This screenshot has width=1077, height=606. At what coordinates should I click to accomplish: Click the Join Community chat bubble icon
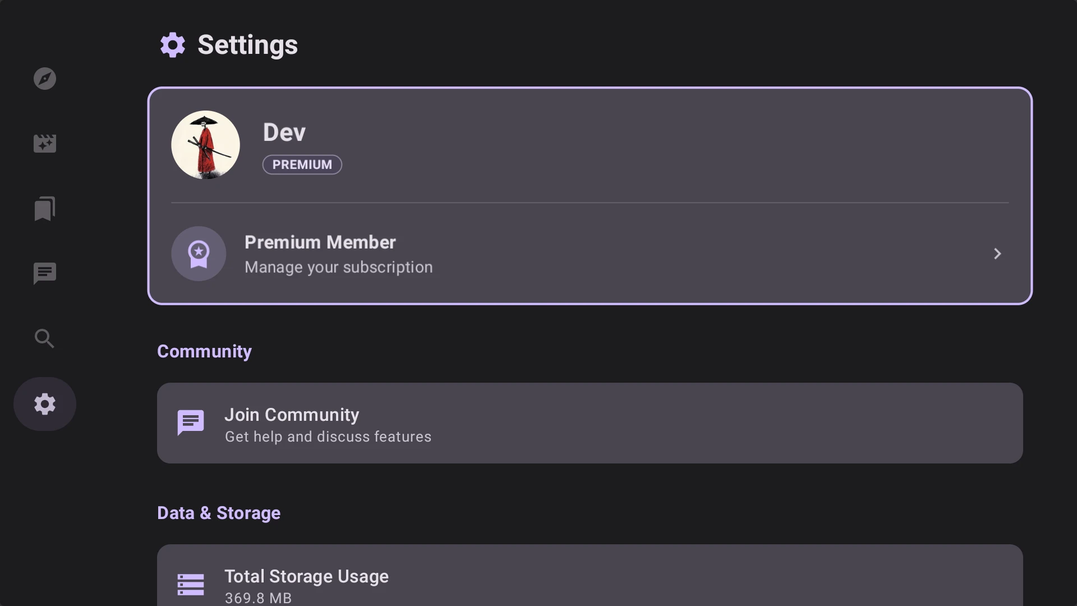tap(191, 423)
